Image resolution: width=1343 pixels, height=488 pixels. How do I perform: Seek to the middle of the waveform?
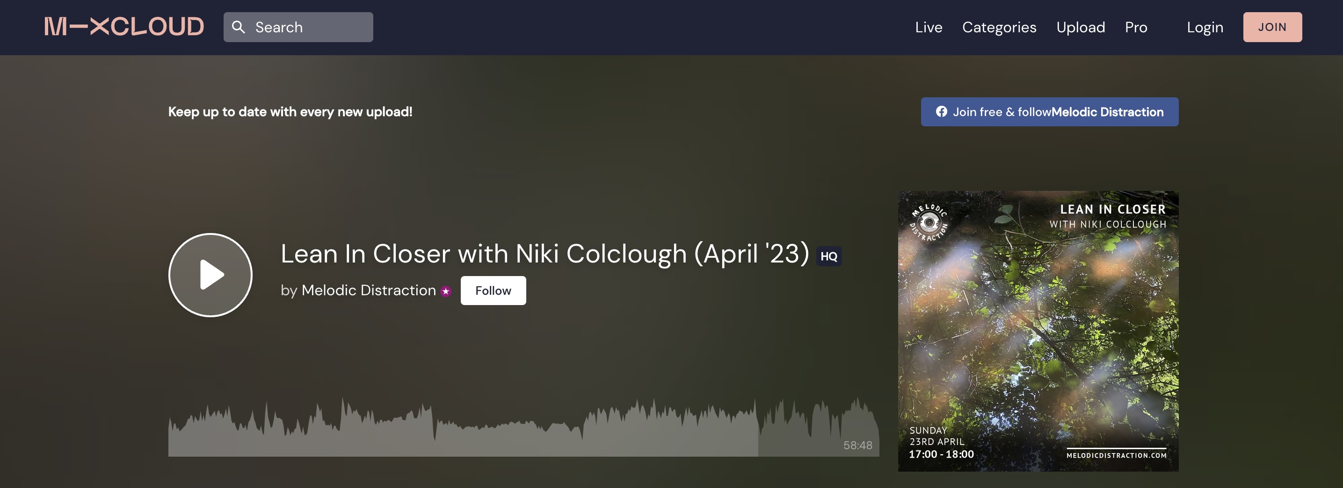click(x=523, y=428)
